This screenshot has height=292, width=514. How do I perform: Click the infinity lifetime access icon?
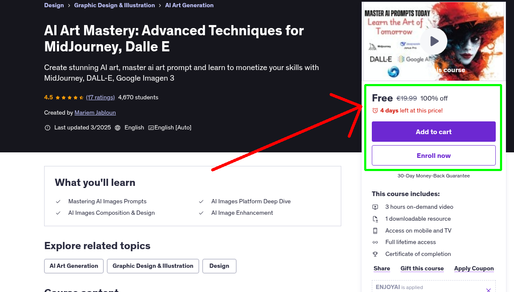click(375, 242)
